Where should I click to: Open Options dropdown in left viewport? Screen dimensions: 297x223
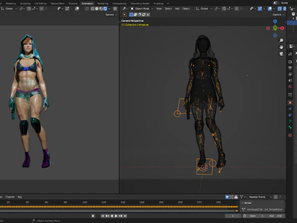pyautogui.click(x=111, y=15)
